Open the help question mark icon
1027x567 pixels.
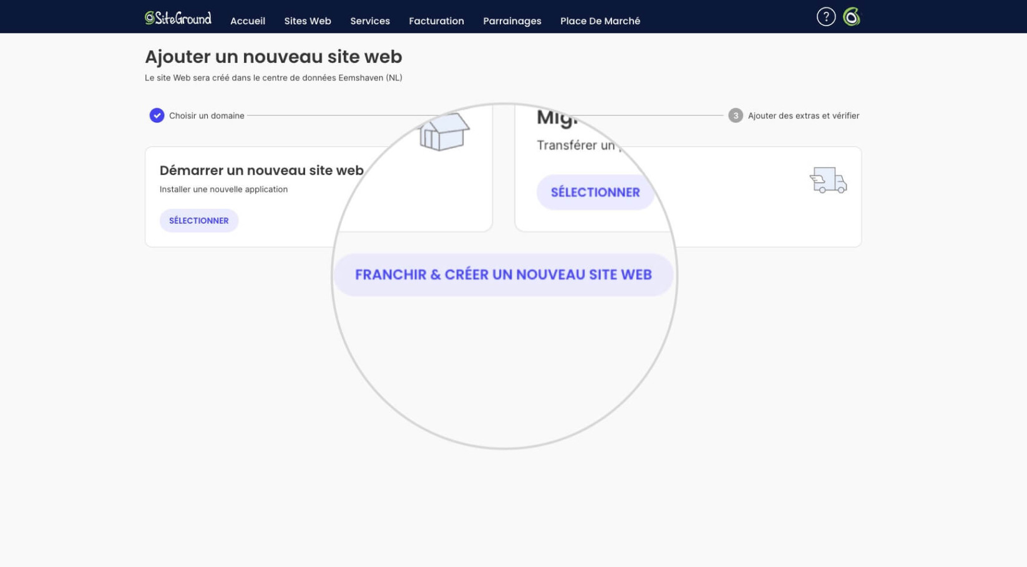825,17
